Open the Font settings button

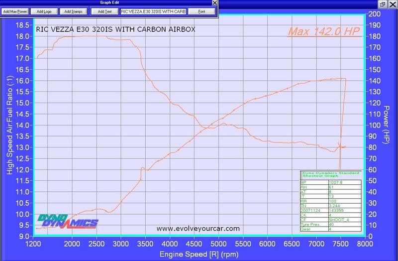(201, 11)
